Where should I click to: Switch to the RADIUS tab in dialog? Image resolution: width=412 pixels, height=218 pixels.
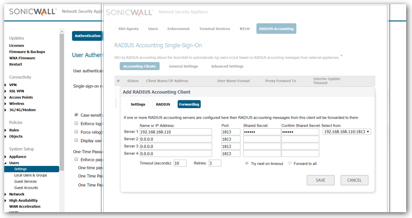(x=163, y=104)
